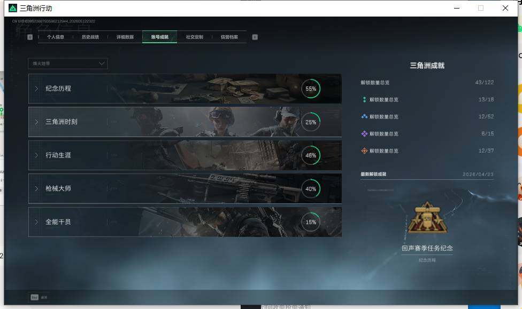Click the 回声赛季任务纪念 achievement title

tap(427, 248)
